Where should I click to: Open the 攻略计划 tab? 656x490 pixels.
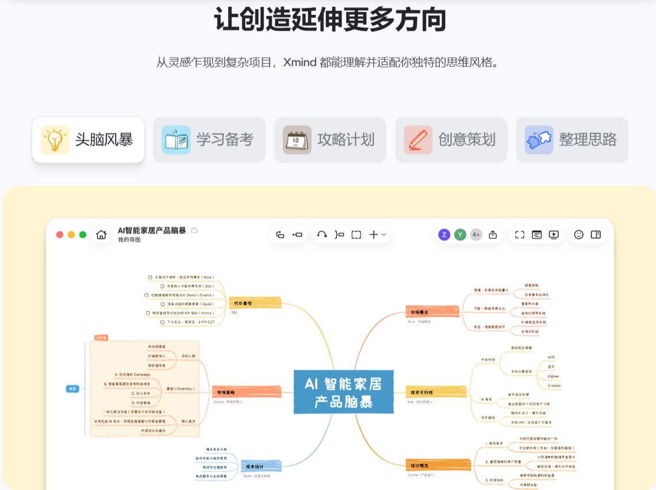click(330, 140)
